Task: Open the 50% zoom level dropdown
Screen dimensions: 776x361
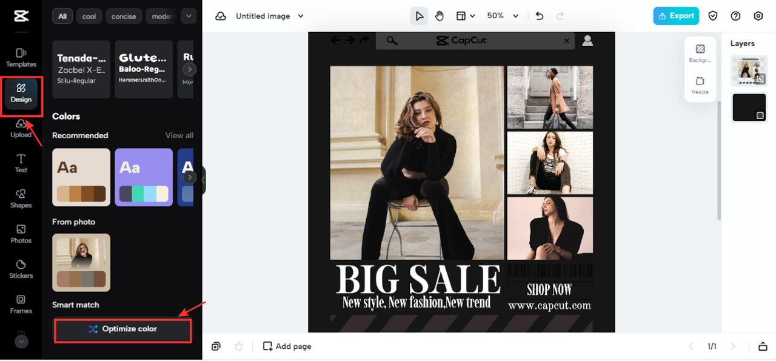Action: tap(503, 16)
